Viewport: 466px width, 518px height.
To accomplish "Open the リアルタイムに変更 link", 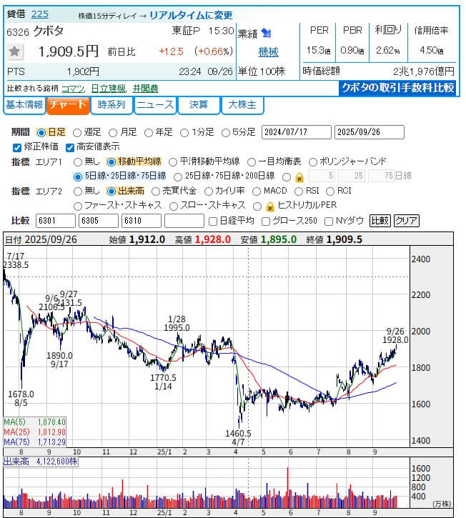I will (192, 14).
